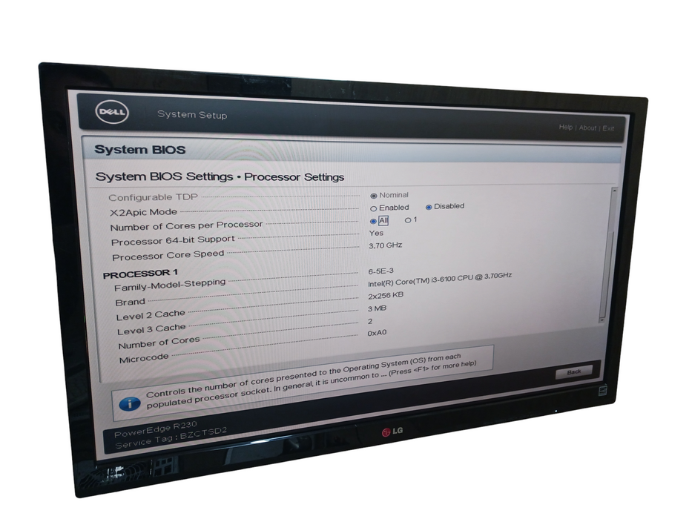Click the 2x256 KB cache value

[386, 296]
